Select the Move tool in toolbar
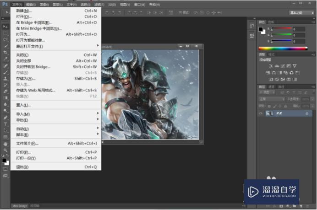 5,27
